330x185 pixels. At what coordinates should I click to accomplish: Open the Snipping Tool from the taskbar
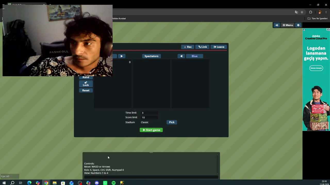point(122,183)
